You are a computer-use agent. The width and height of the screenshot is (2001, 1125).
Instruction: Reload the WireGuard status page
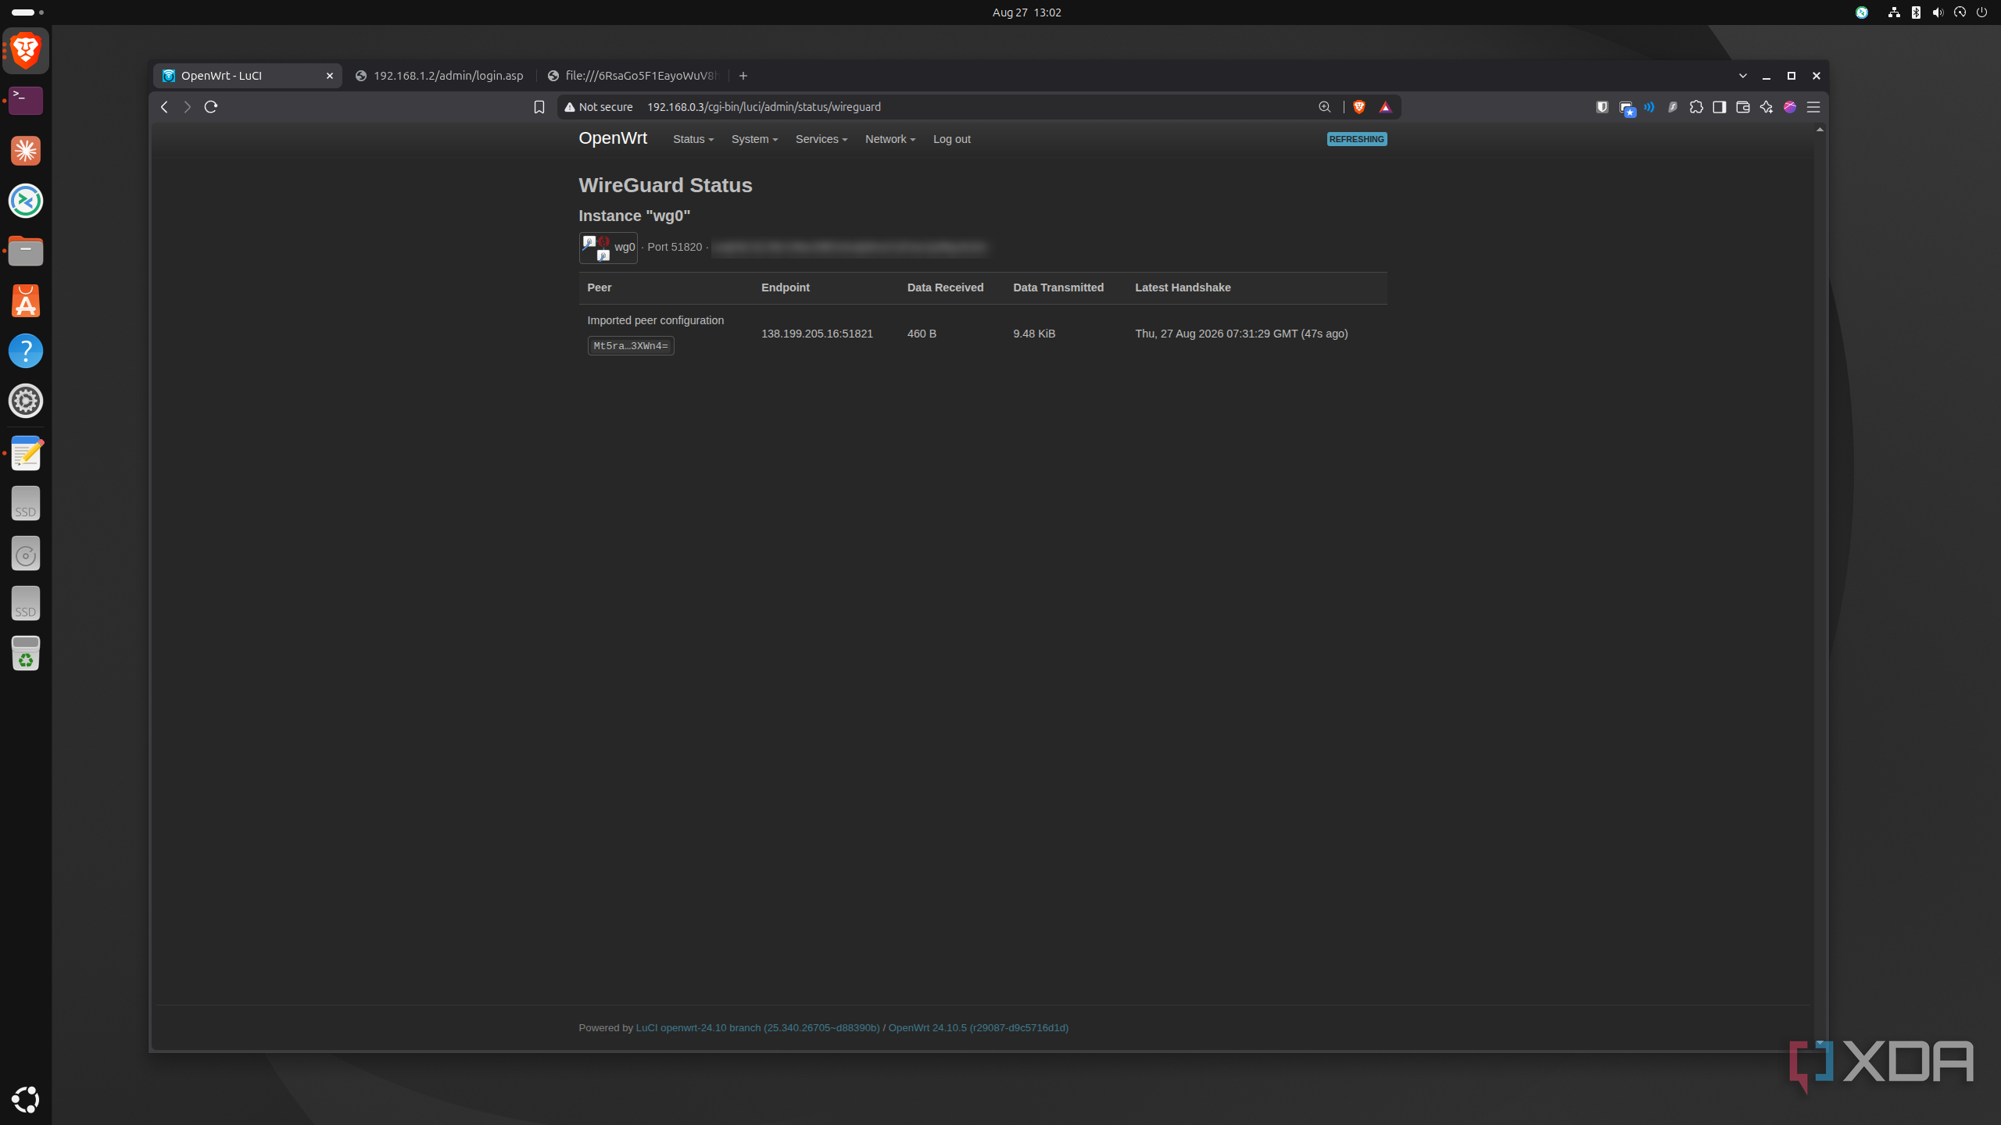[211, 107]
